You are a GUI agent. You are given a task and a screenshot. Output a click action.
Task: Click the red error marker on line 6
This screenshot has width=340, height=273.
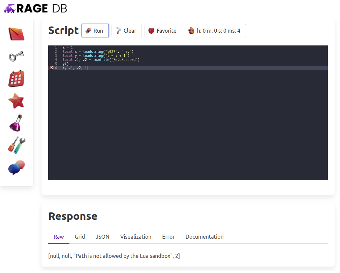point(52,68)
